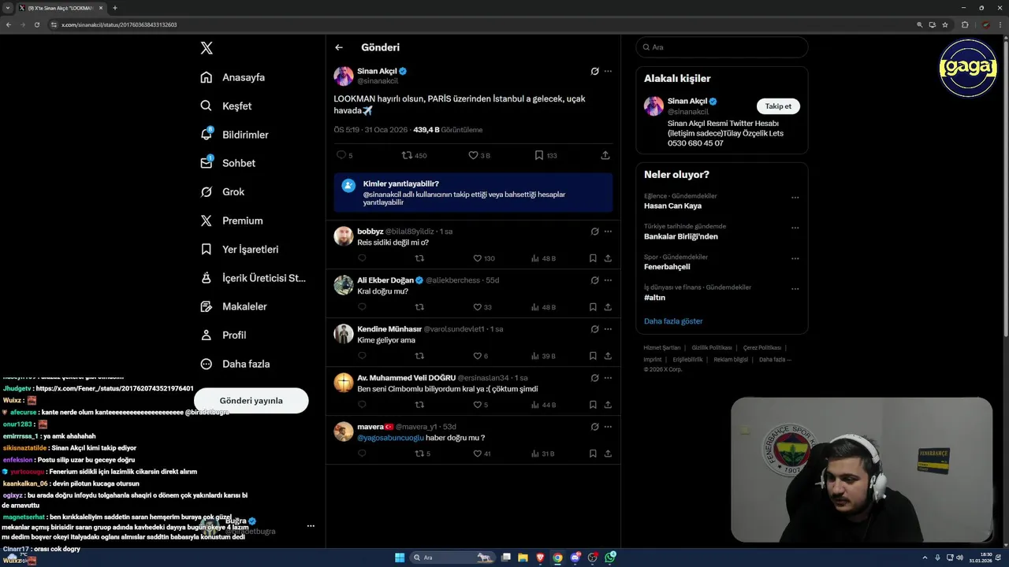Go back using the Gönderi back arrow

[339, 47]
